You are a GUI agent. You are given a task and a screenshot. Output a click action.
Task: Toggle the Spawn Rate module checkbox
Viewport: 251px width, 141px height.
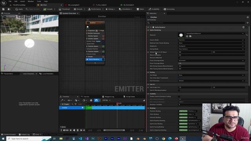pyautogui.click(x=103, y=43)
